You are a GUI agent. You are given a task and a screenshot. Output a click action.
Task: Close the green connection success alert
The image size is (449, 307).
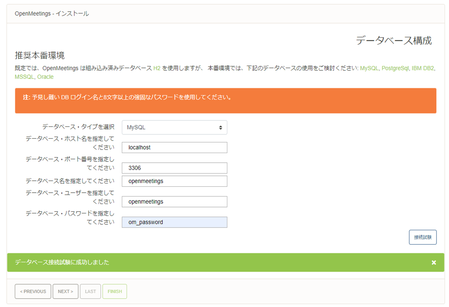(433, 263)
